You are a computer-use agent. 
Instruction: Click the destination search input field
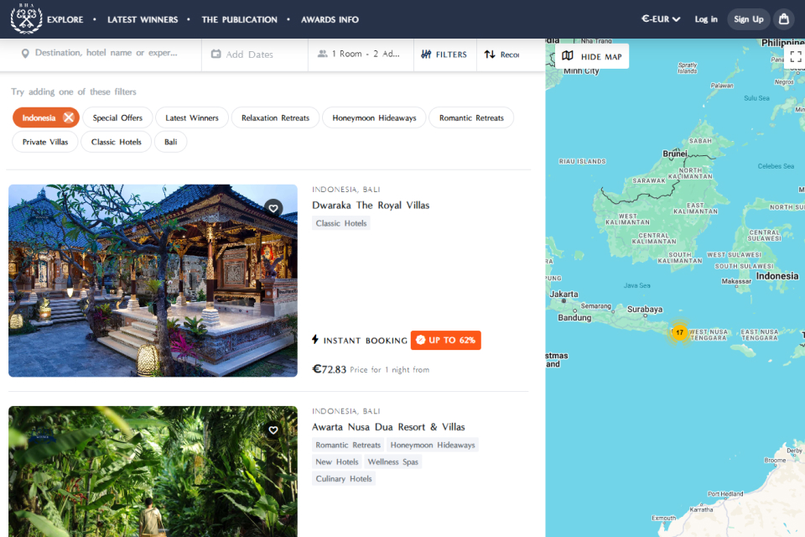point(106,53)
